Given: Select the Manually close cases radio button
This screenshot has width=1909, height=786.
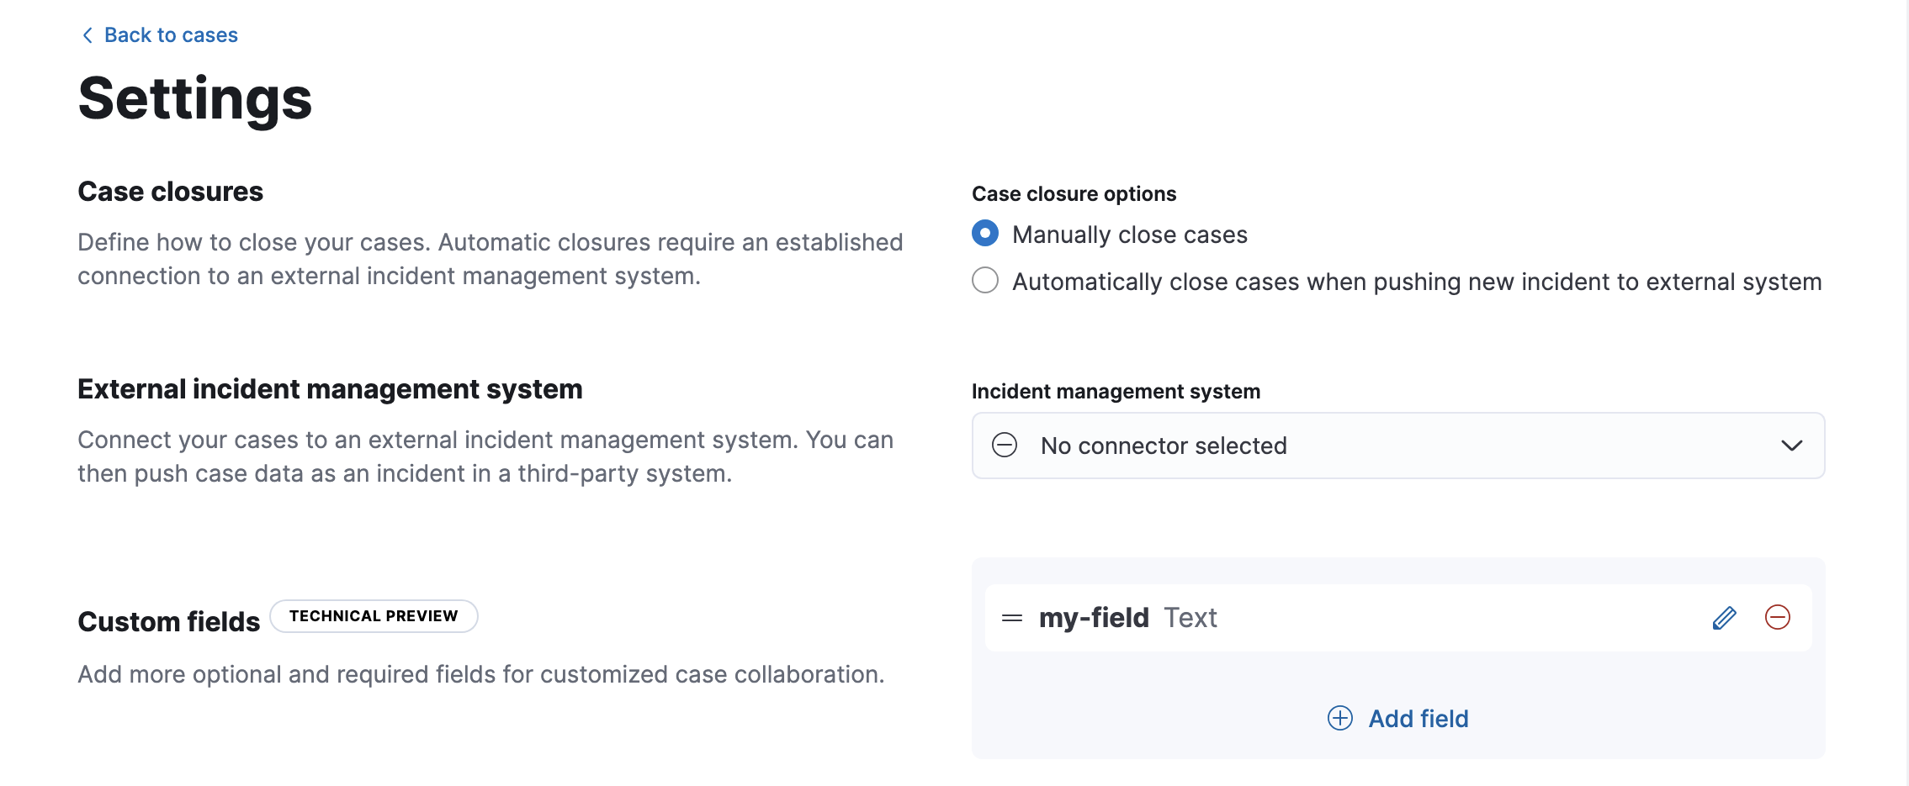Looking at the screenshot, I should pos(984,235).
